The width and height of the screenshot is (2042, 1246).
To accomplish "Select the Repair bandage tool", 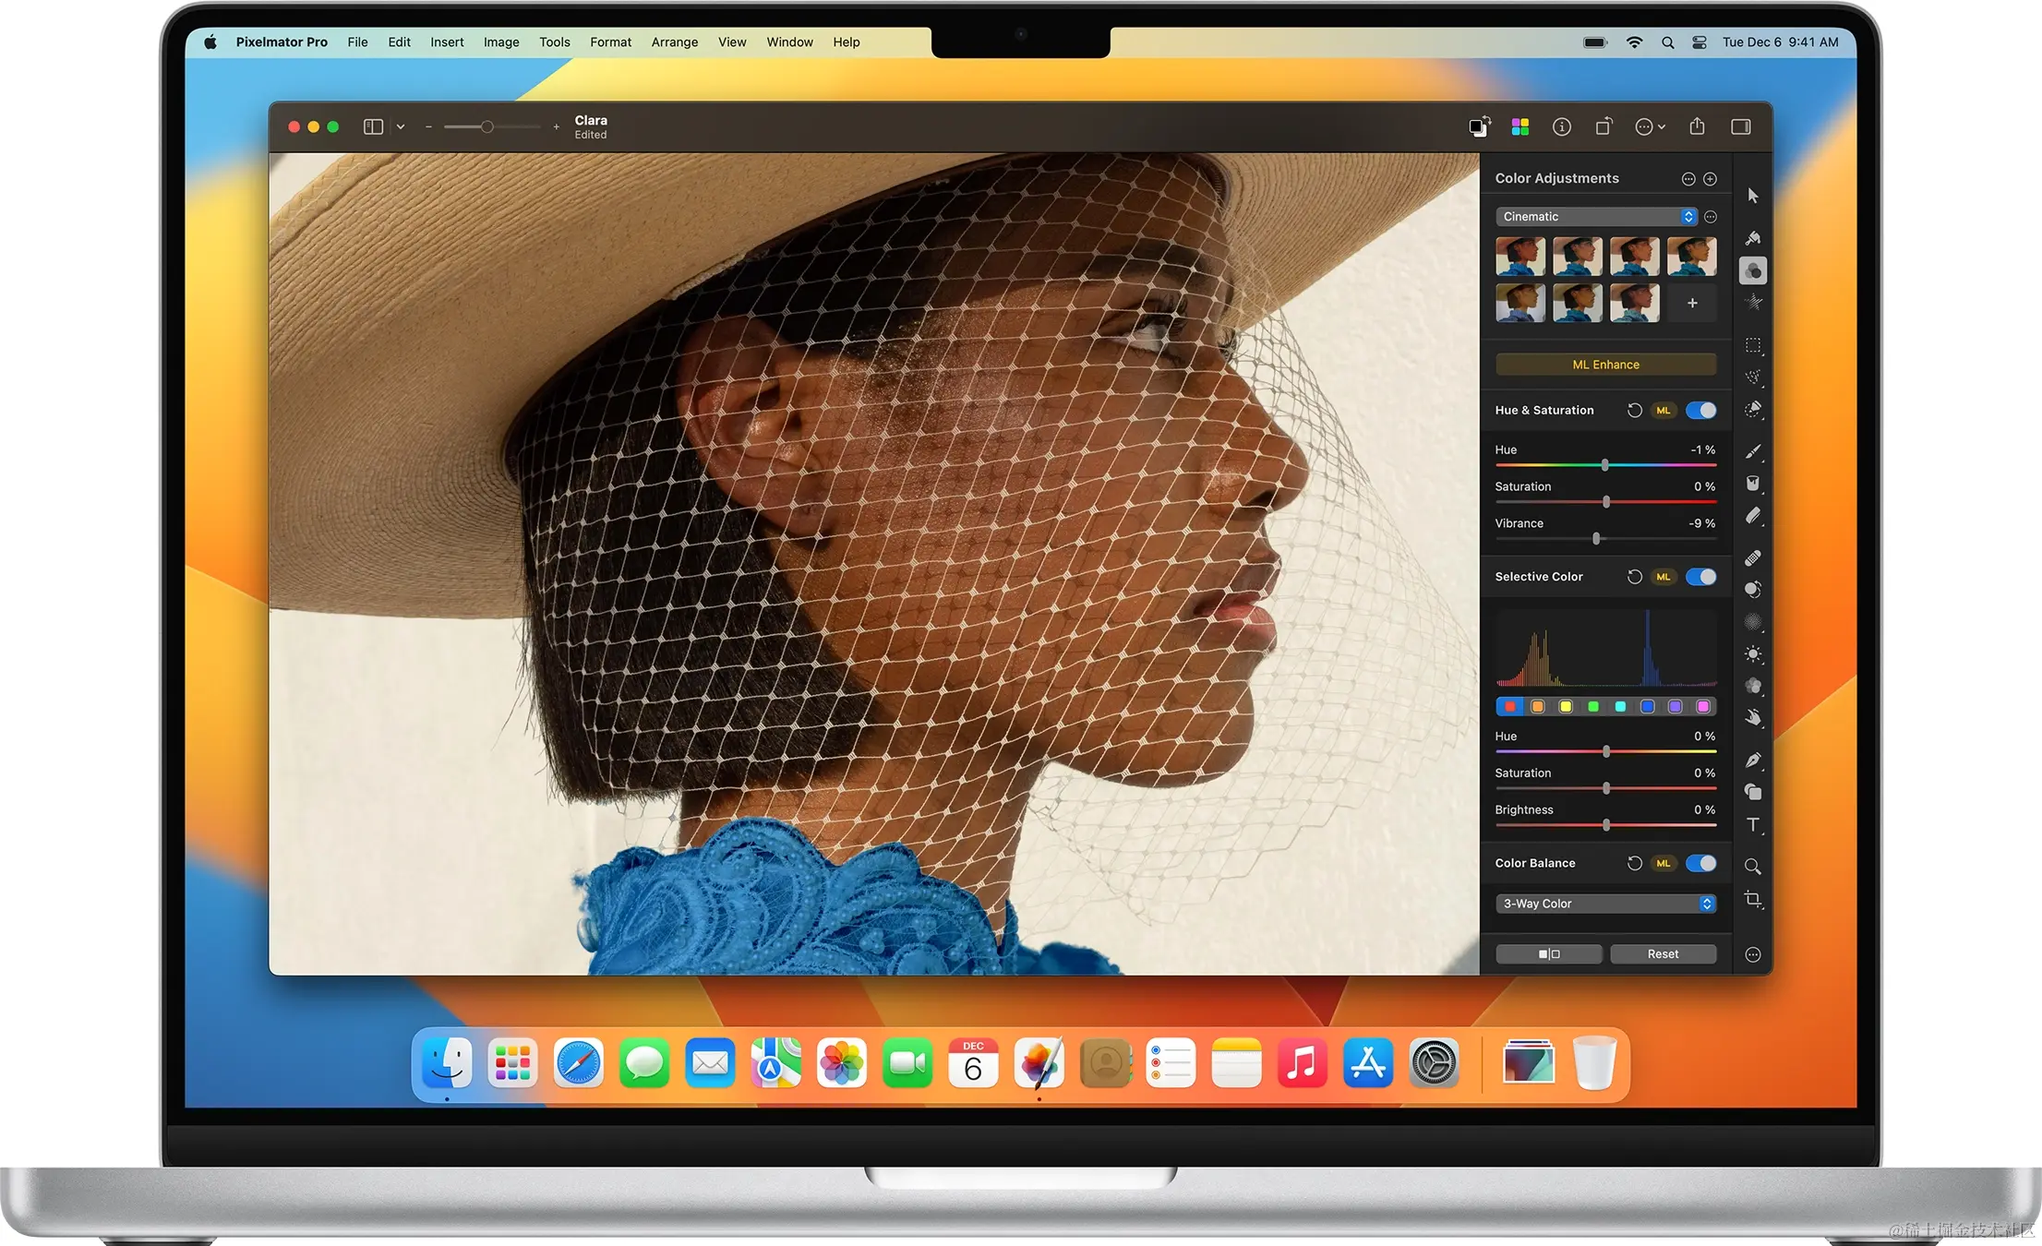I will [x=1752, y=557].
